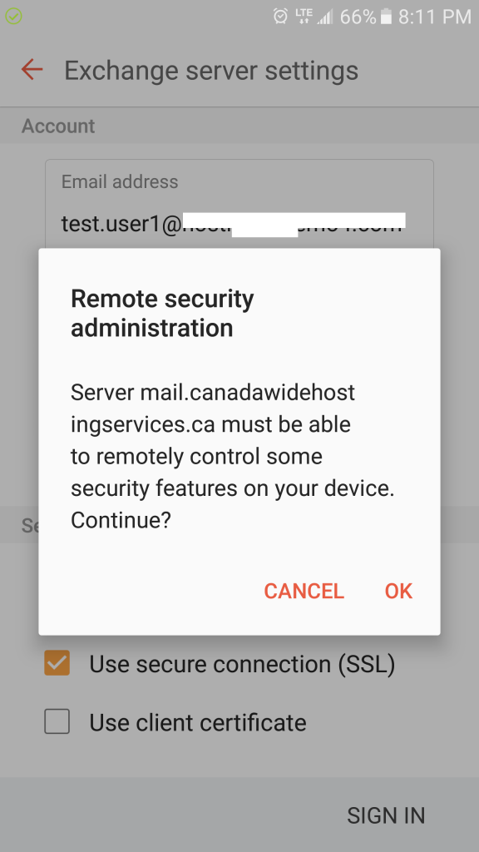This screenshot has width=479, height=852.
Task: Tap the 66% battery percentage text
Action: coord(358,17)
